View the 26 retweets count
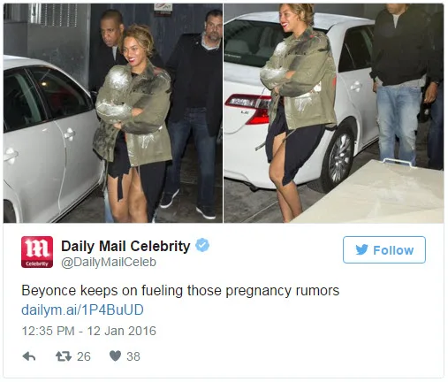The width and height of the screenshot is (448, 382). point(84,356)
